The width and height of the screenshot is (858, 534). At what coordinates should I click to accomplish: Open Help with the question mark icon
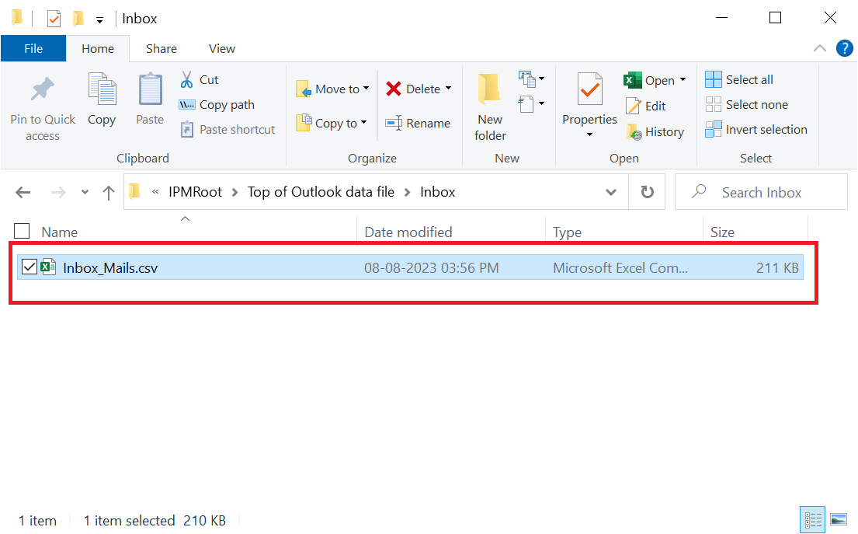tap(844, 48)
